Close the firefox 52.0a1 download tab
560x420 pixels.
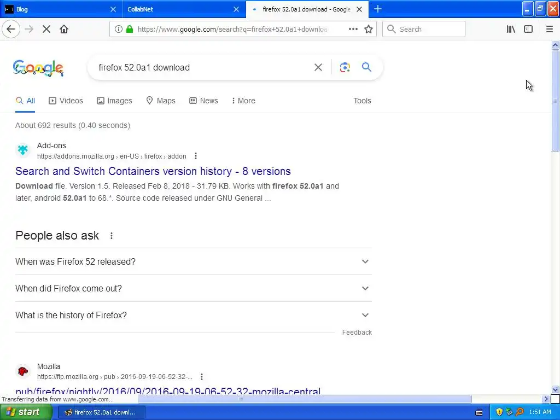point(359,9)
